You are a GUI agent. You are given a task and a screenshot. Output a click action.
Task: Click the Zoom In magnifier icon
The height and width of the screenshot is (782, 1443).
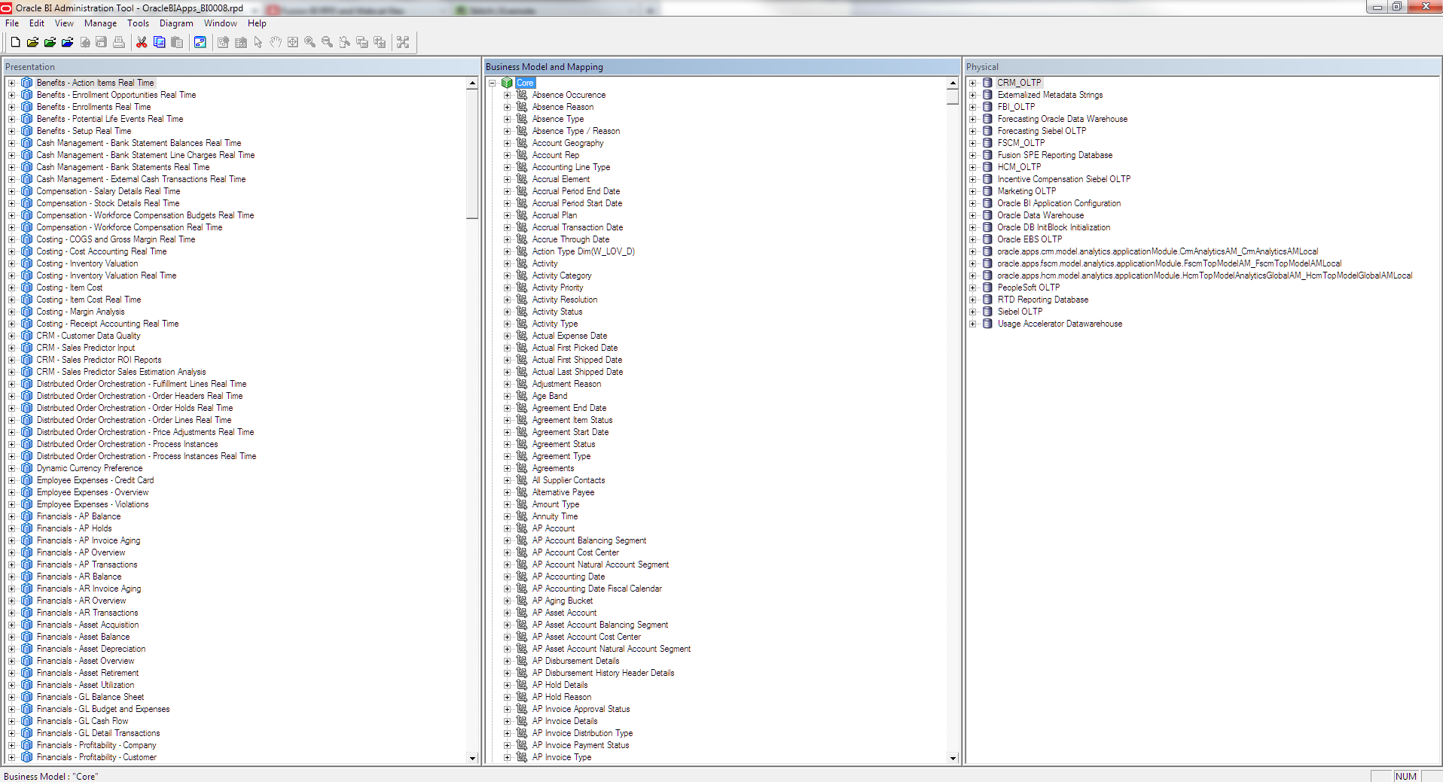point(310,42)
